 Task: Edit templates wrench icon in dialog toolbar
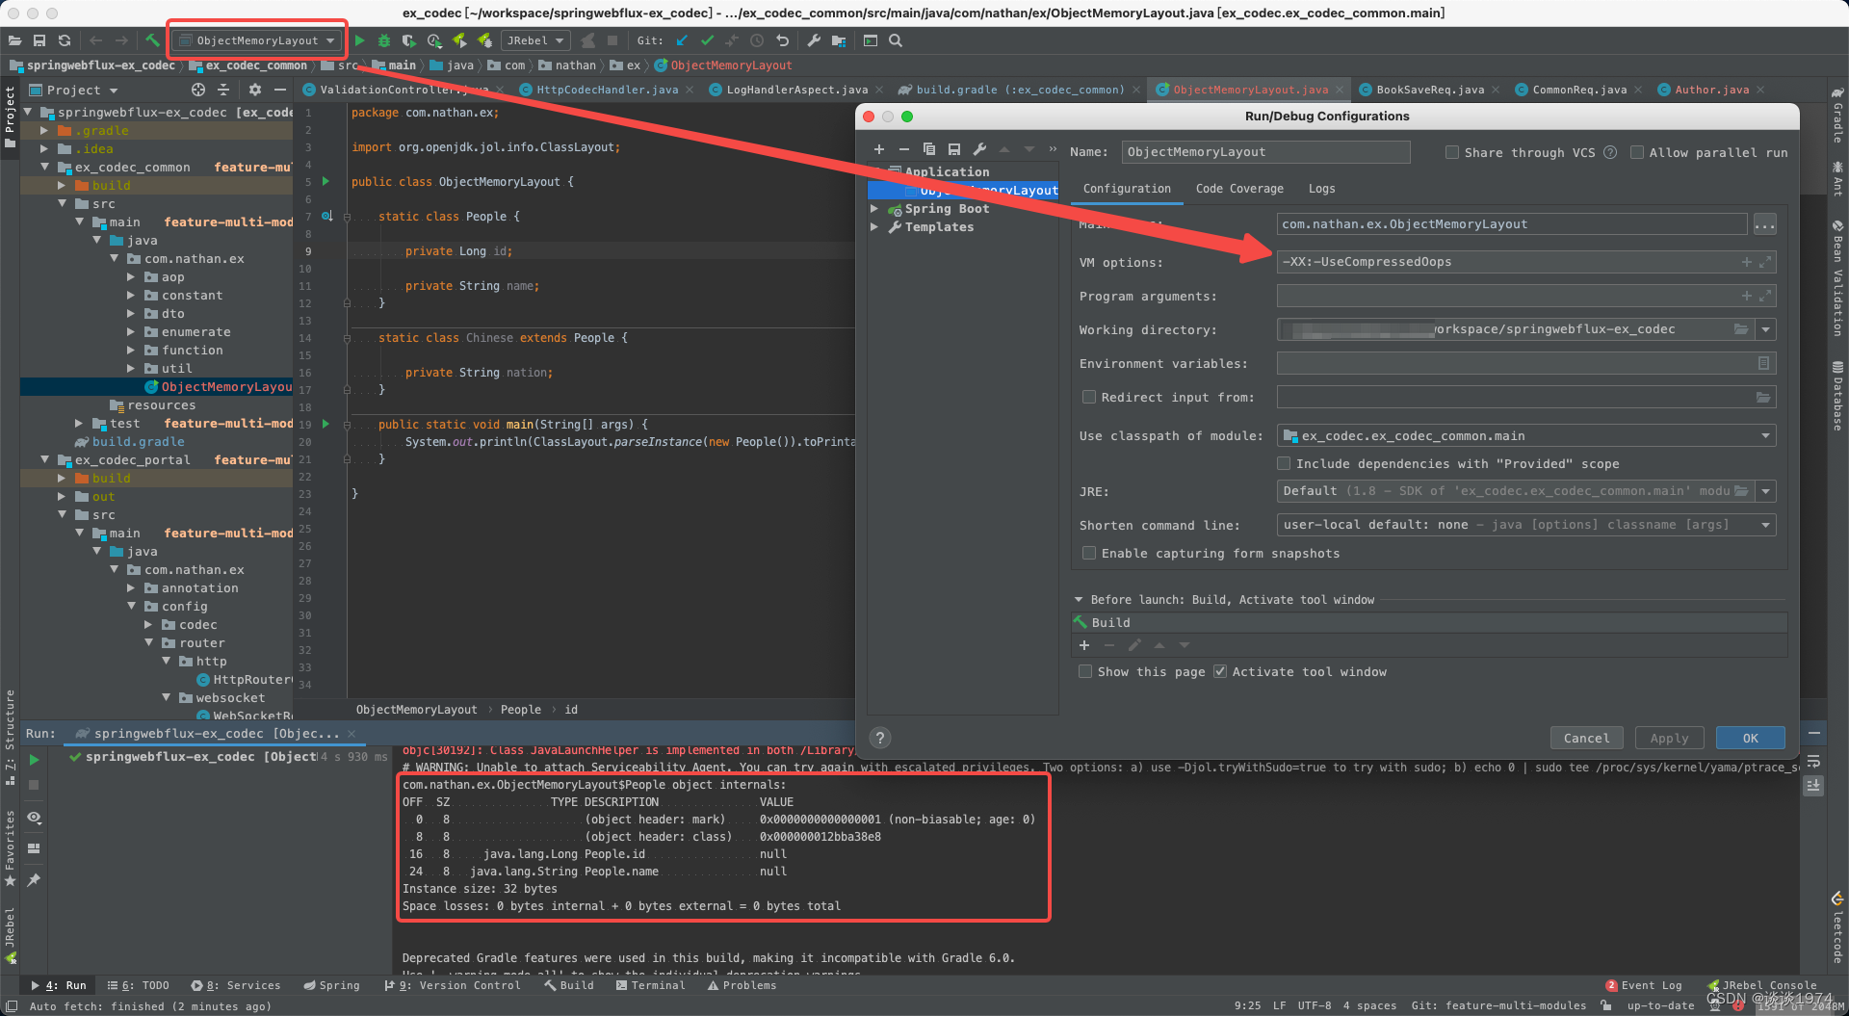click(x=979, y=149)
